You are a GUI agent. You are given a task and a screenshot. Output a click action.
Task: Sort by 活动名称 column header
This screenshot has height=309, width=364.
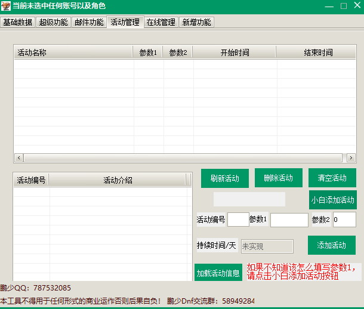pos(73,52)
